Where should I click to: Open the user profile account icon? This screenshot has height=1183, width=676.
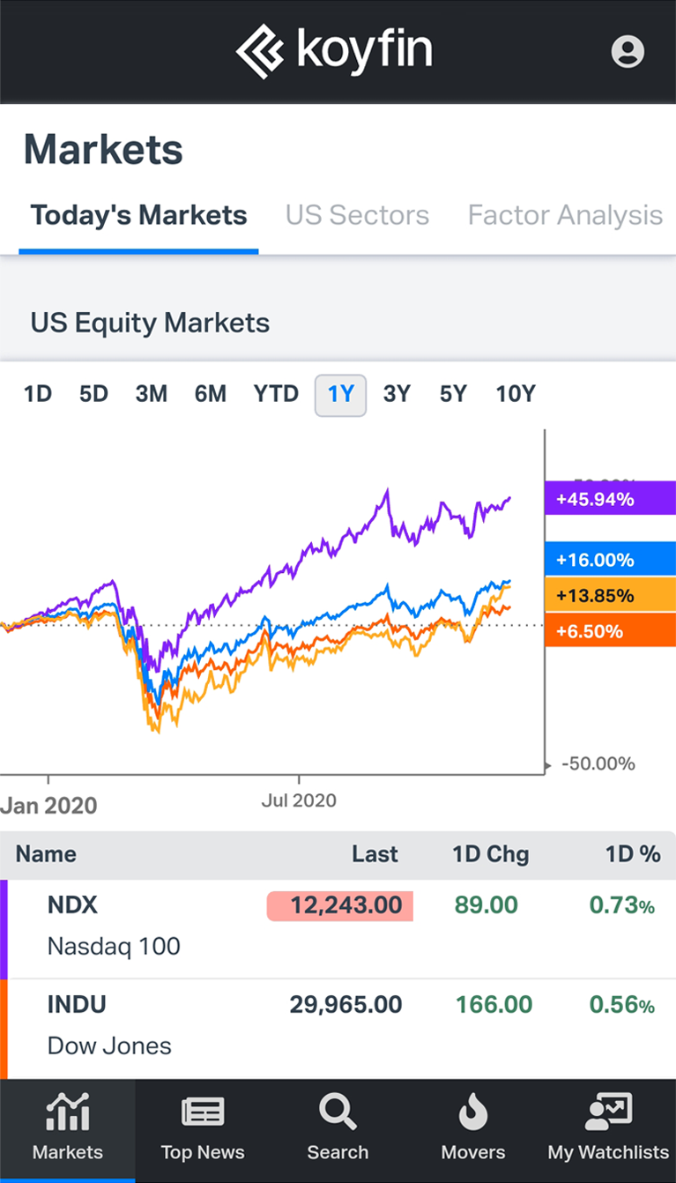628,51
